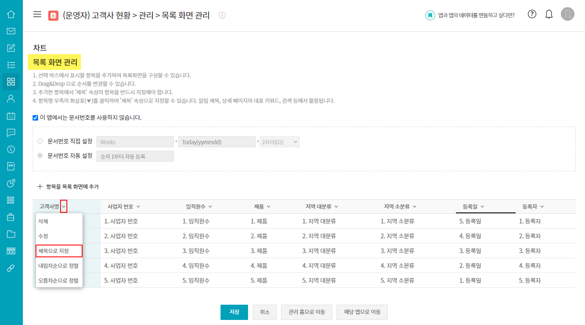Image resolution: width=585 pixels, height=325 pixels.
Task: Click the info icon beside page title
Action: [222, 16]
